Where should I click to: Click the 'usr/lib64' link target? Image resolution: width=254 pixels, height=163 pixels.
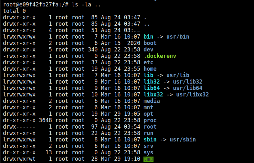click(x=187, y=88)
